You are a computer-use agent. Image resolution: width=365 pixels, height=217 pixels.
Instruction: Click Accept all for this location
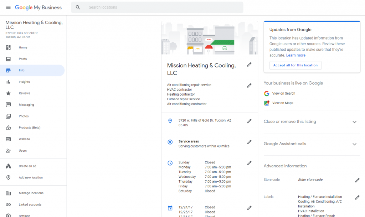coord(295,65)
